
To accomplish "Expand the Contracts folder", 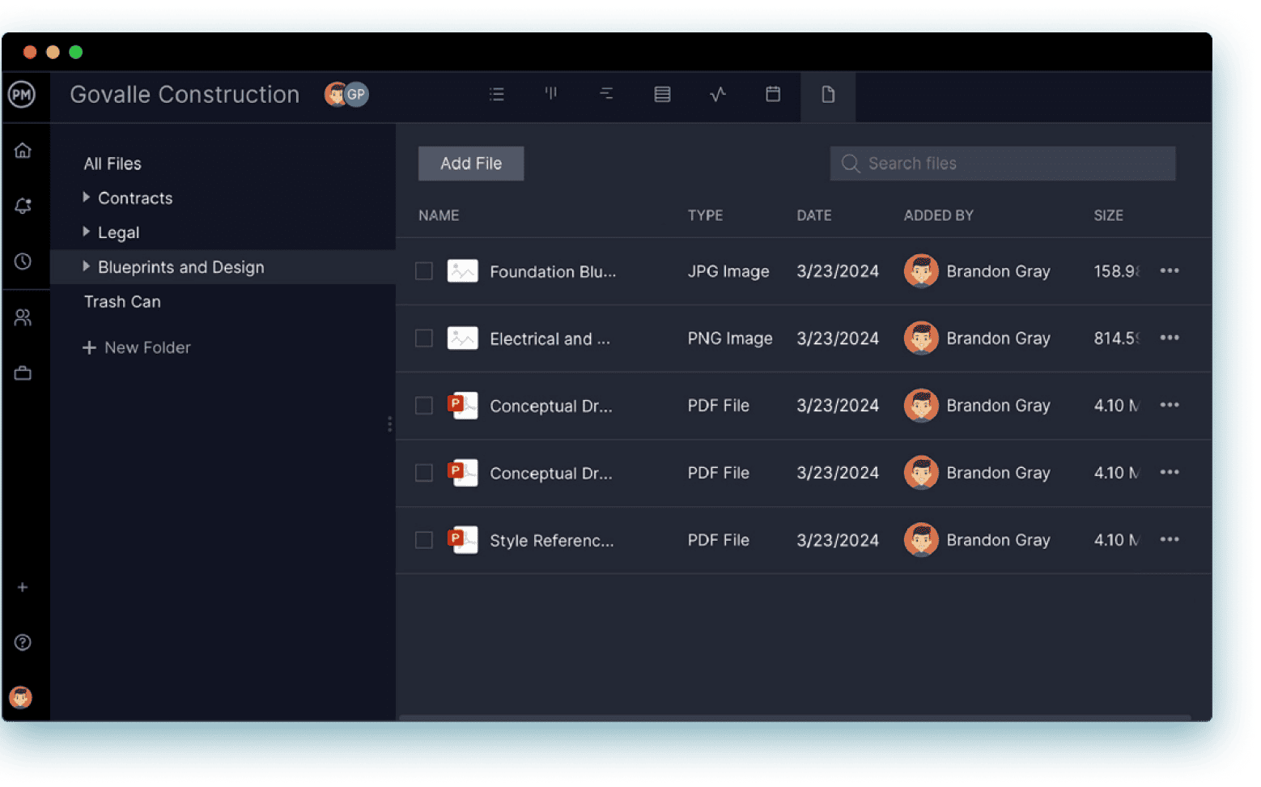I will point(88,198).
